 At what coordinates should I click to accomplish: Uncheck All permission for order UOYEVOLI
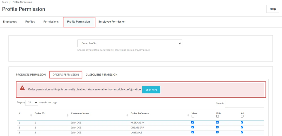point(242,132)
